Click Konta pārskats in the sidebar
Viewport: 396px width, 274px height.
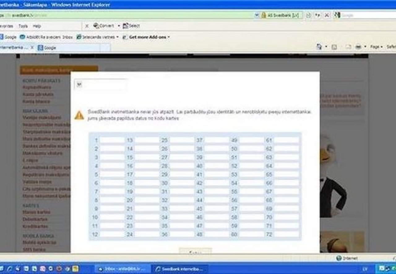point(38,94)
